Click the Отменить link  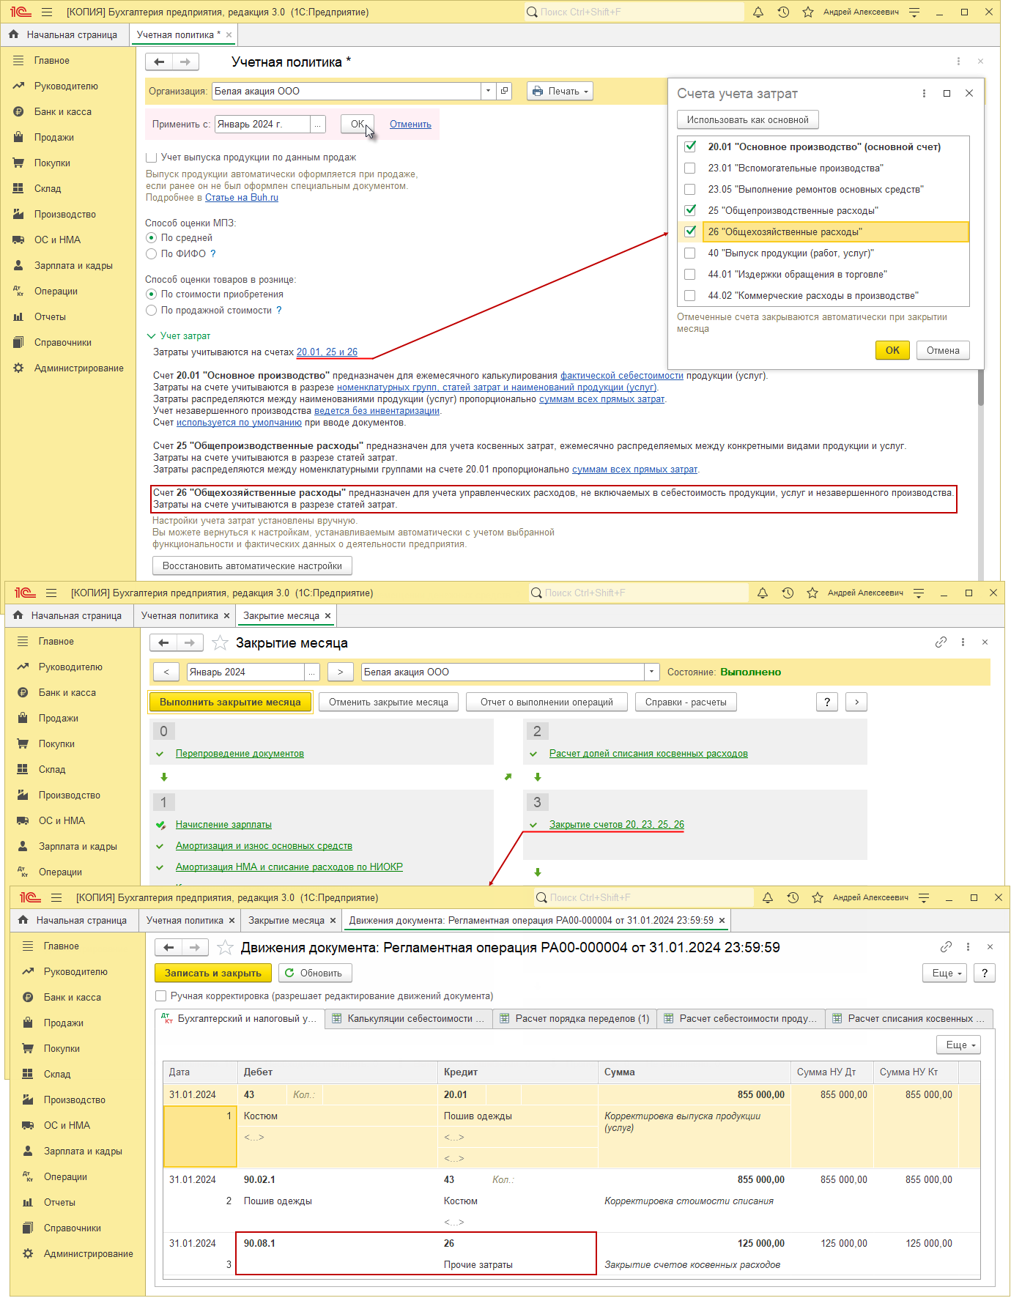[x=410, y=125]
